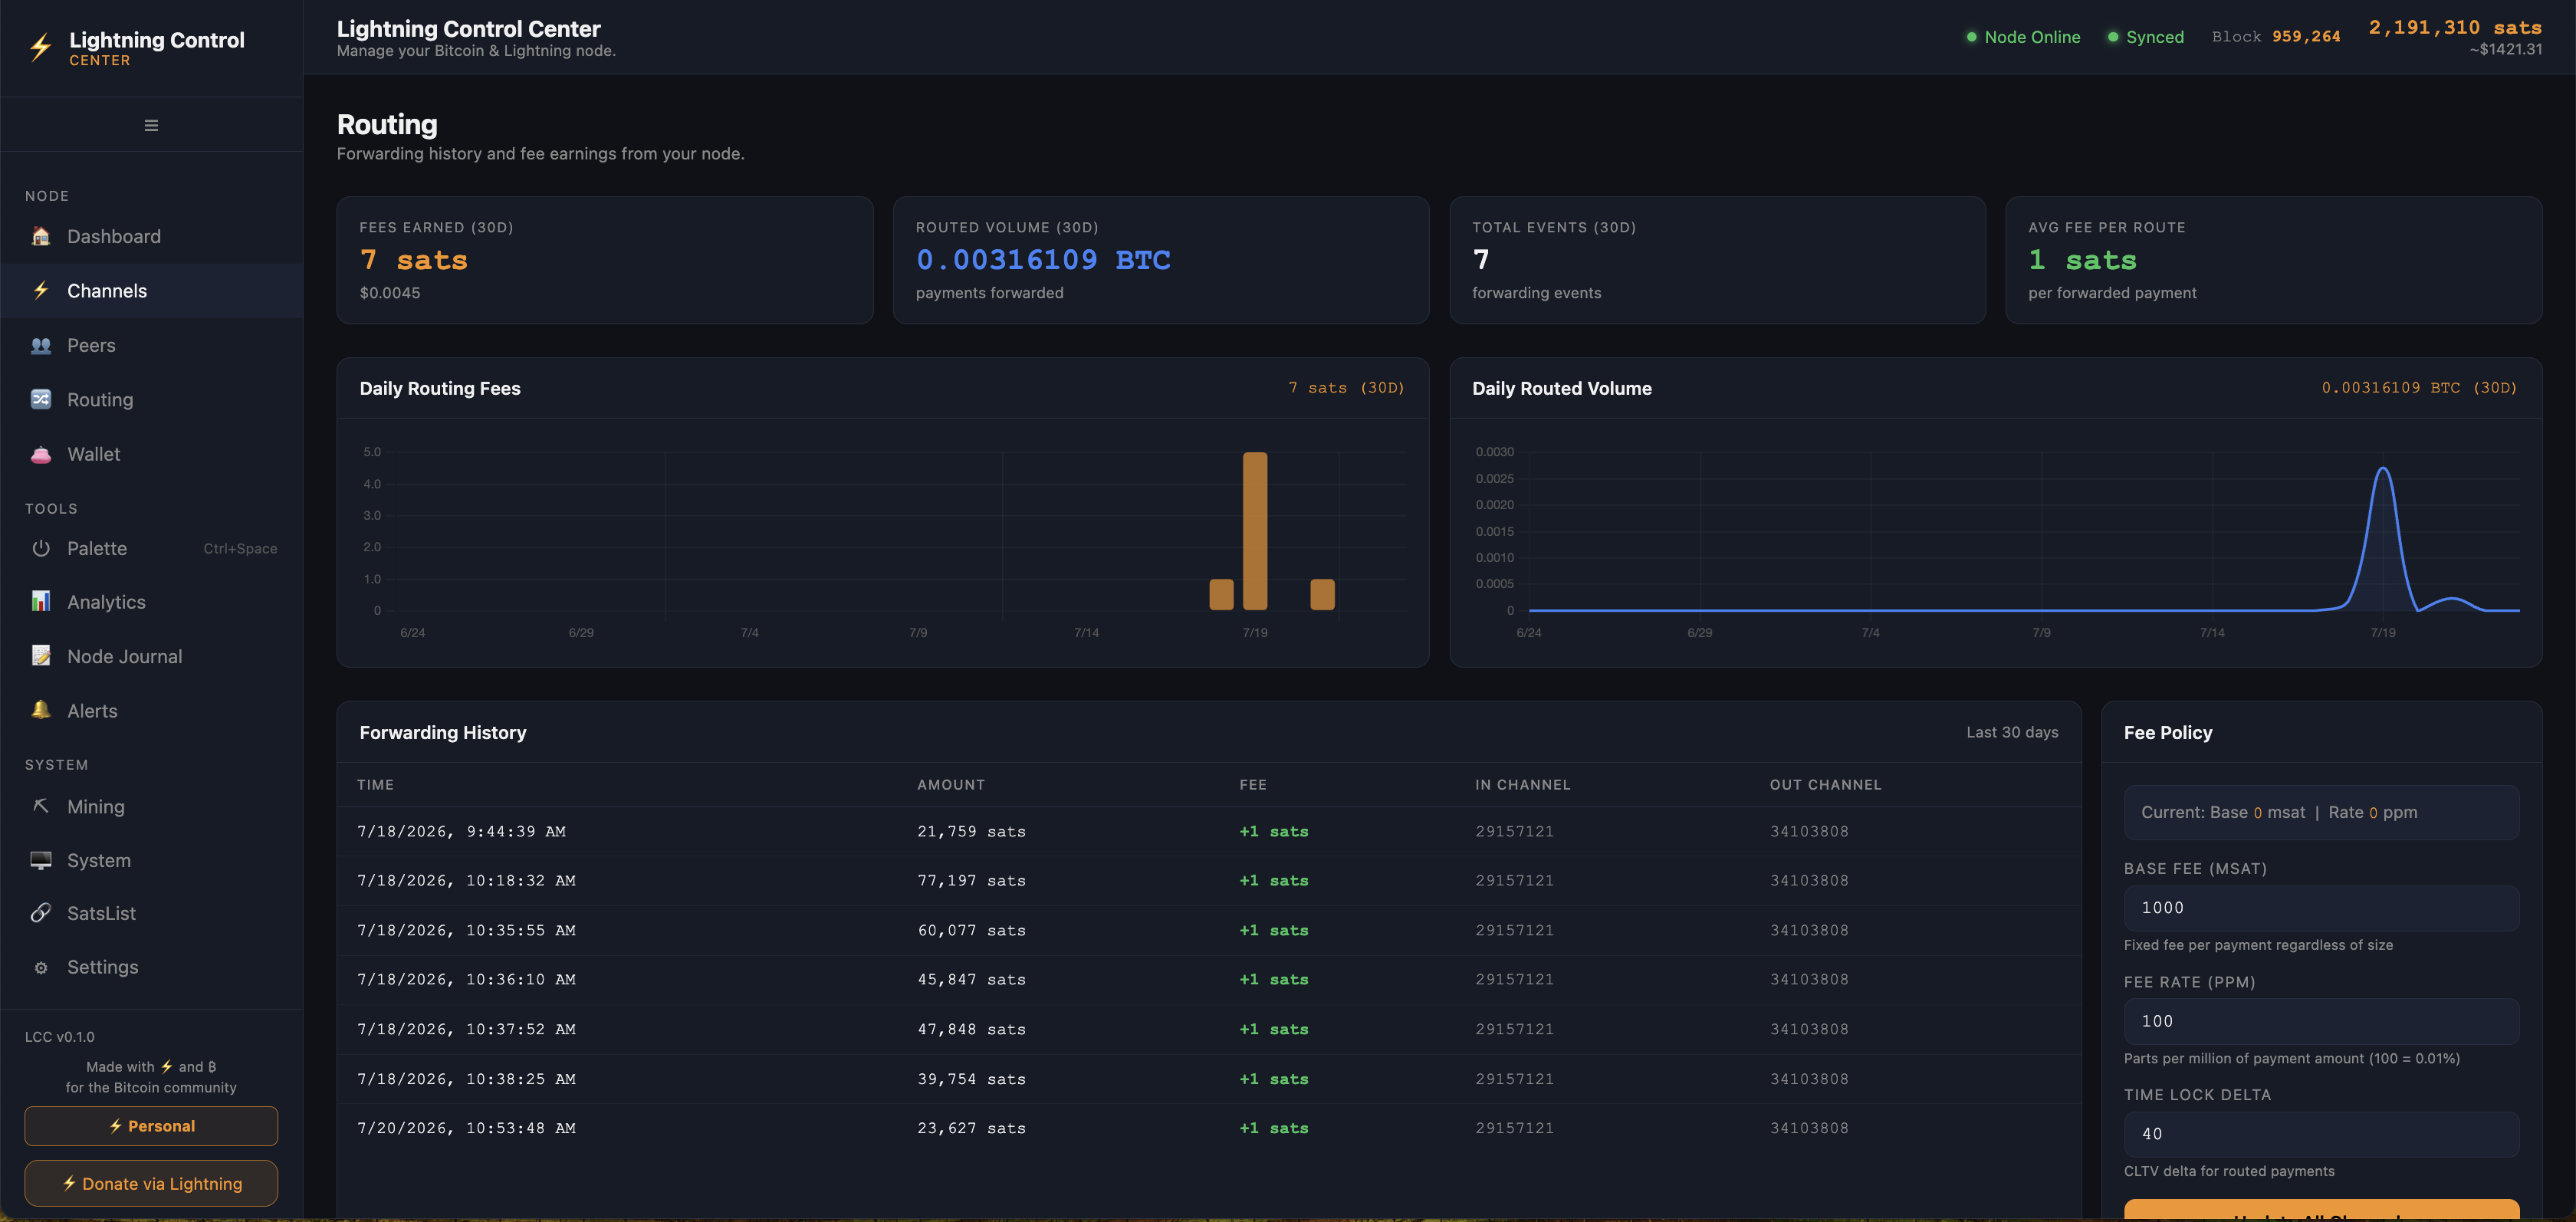Click out channel 34103808 in the 23,627 sats row
The width and height of the screenshot is (2576, 1222).
pos(1809,1128)
